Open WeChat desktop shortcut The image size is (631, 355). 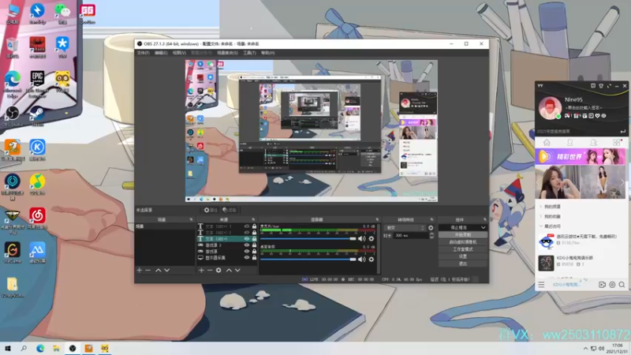click(62, 13)
